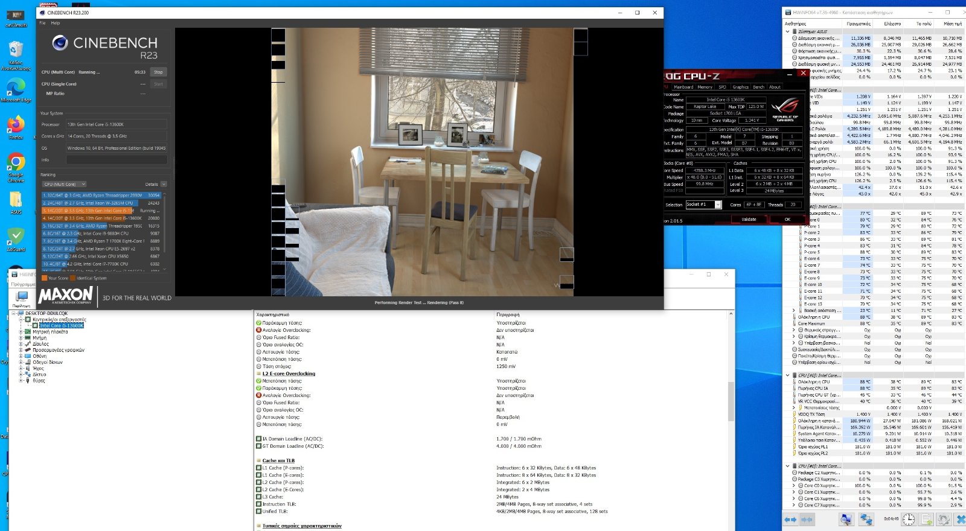Click Start for CPU Single Core
This screenshot has height=531, width=966.
tap(158, 84)
